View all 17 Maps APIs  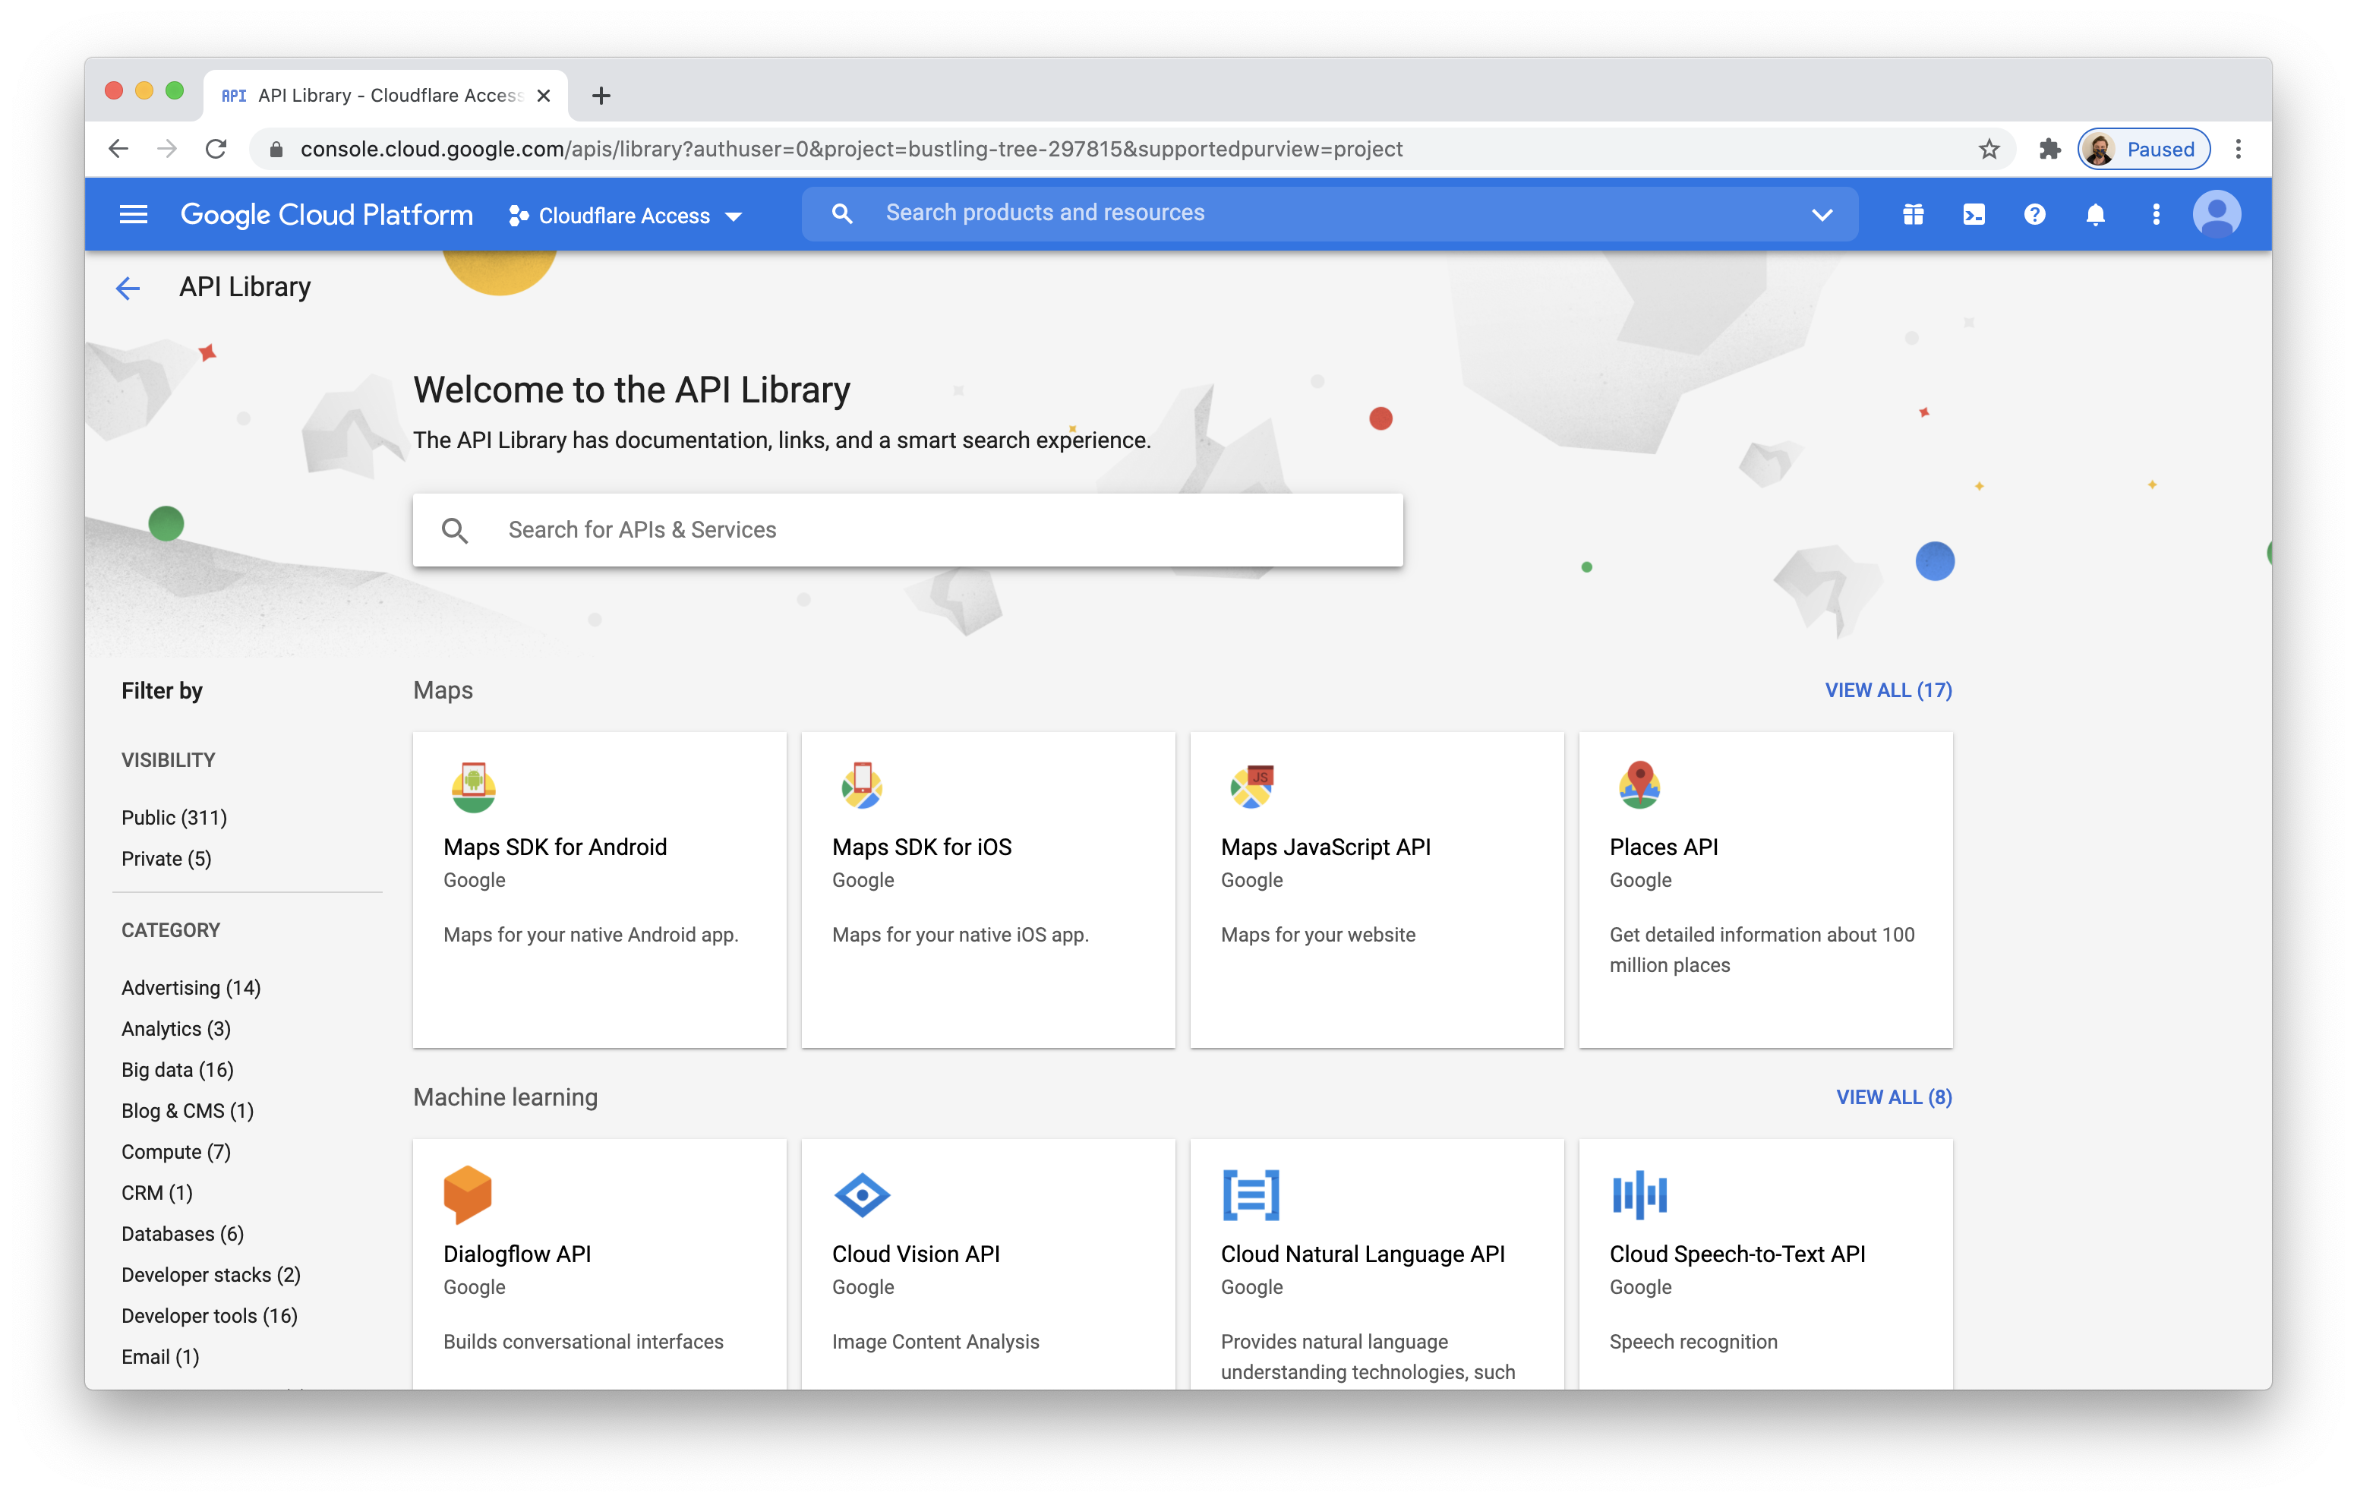[x=1887, y=690]
